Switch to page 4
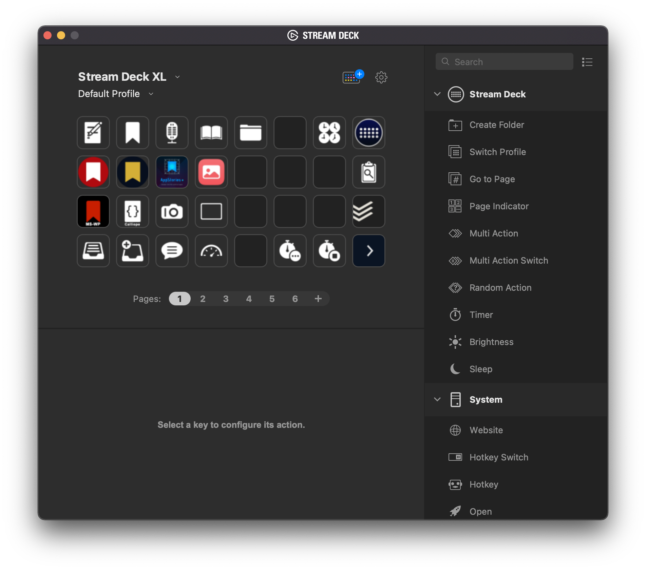 pyautogui.click(x=249, y=299)
